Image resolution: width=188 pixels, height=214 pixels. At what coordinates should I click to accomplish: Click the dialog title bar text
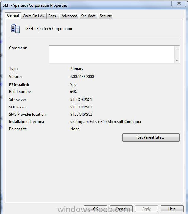[35, 5]
